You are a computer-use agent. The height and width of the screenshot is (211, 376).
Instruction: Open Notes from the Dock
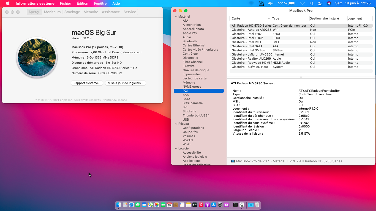tap(188, 205)
